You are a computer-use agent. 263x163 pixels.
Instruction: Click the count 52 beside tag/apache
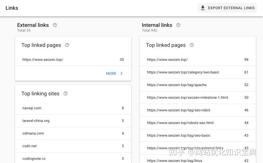coord(246,85)
